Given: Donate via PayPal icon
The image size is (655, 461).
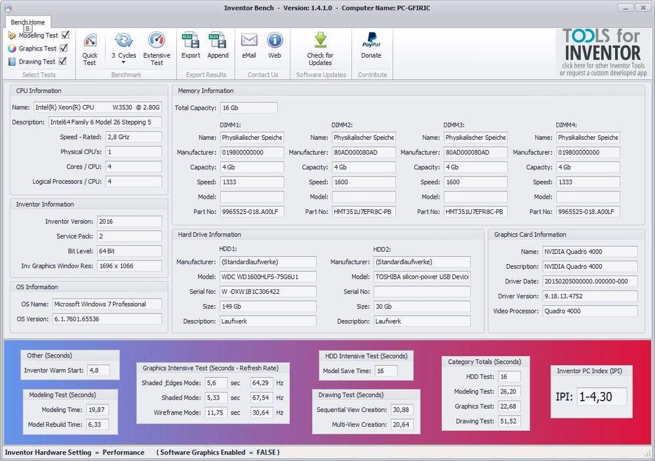Looking at the screenshot, I should coord(371,40).
